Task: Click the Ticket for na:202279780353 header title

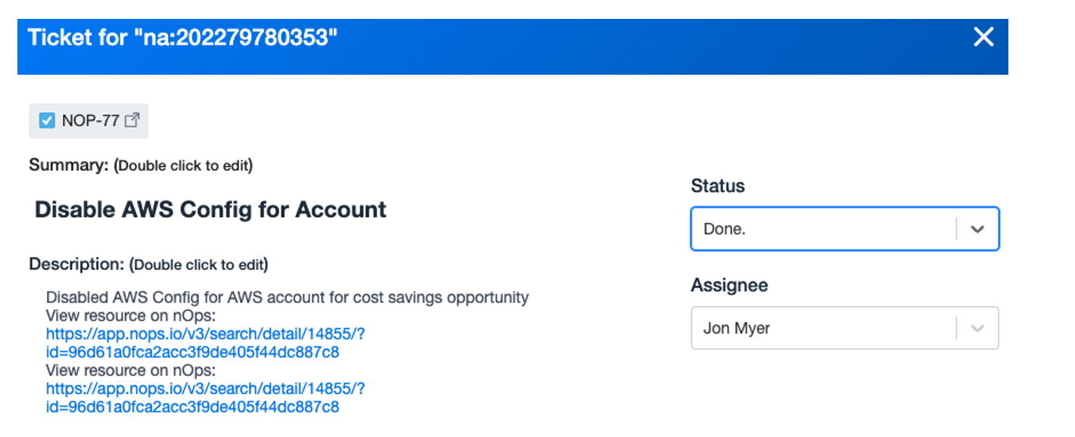Action: pyautogui.click(x=182, y=37)
